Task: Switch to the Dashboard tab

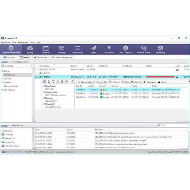Action: coord(9,57)
